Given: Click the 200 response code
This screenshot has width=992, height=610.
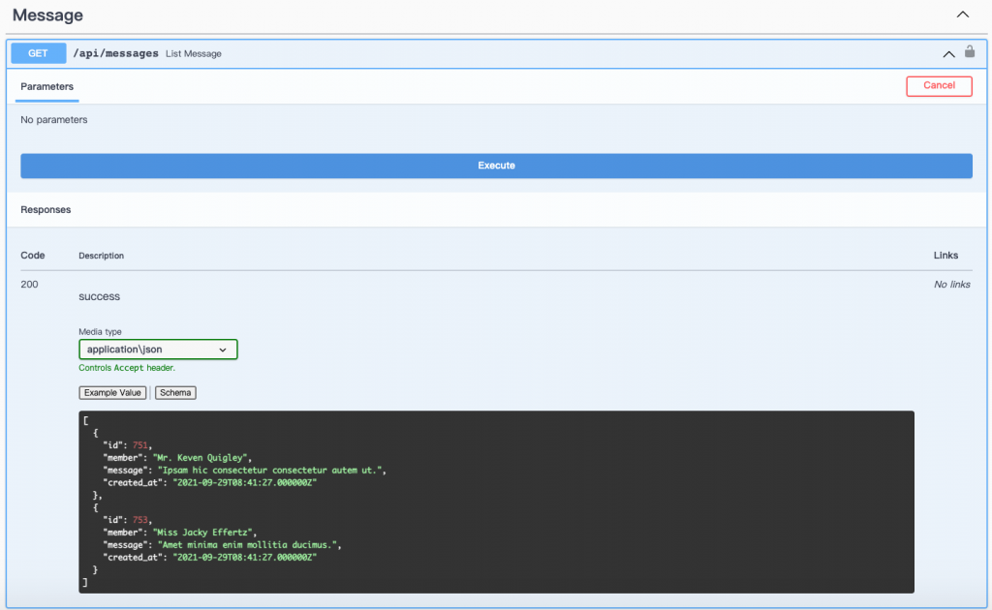Looking at the screenshot, I should click(29, 285).
